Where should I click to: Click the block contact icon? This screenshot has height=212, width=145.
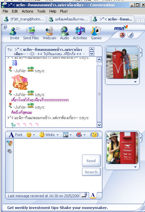pyautogui.click(x=122, y=35)
